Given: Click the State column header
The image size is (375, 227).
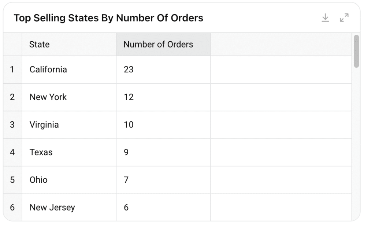Looking at the screenshot, I should coord(69,44).
